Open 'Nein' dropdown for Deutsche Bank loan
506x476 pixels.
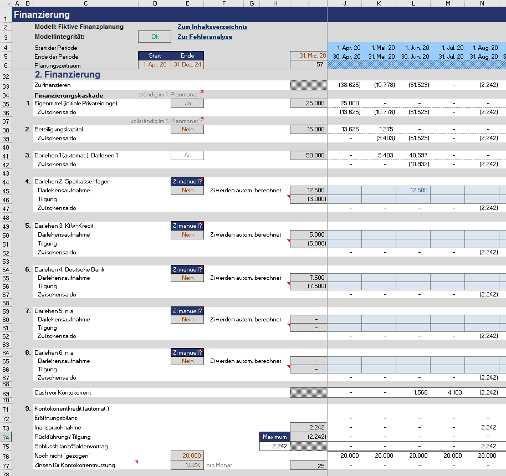(x=187, y=278)
